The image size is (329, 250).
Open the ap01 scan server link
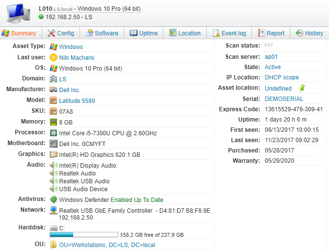coord(271,57)
